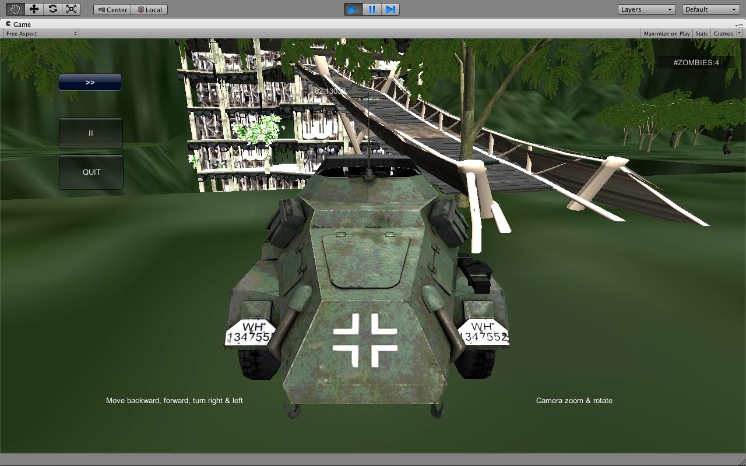Click the #ZOMBIES:4 counter display
This screenshot has height=466, width=746.
click(697, 62)
